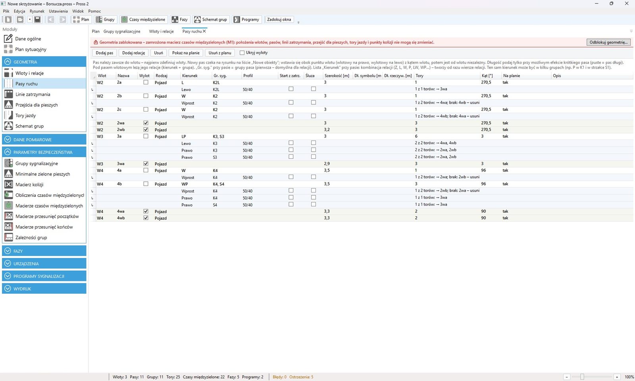Open Przejścia dla pieszych module
Screen dimensions: 635x381
coord(37,105)
